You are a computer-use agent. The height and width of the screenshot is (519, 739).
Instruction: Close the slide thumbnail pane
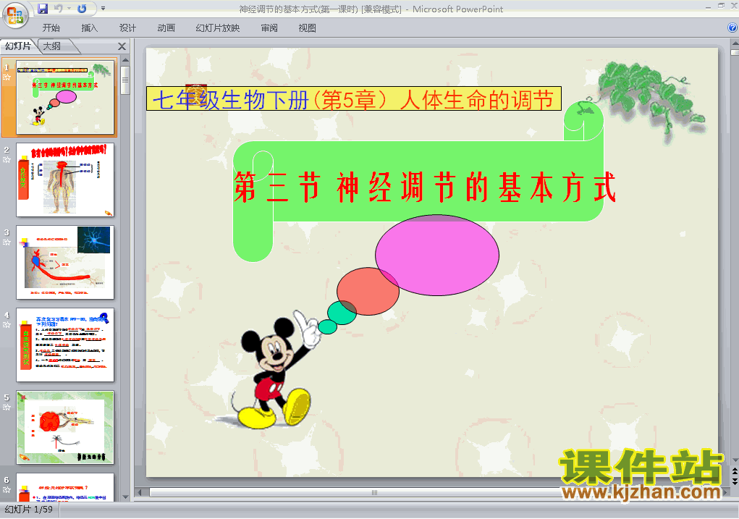122,46
